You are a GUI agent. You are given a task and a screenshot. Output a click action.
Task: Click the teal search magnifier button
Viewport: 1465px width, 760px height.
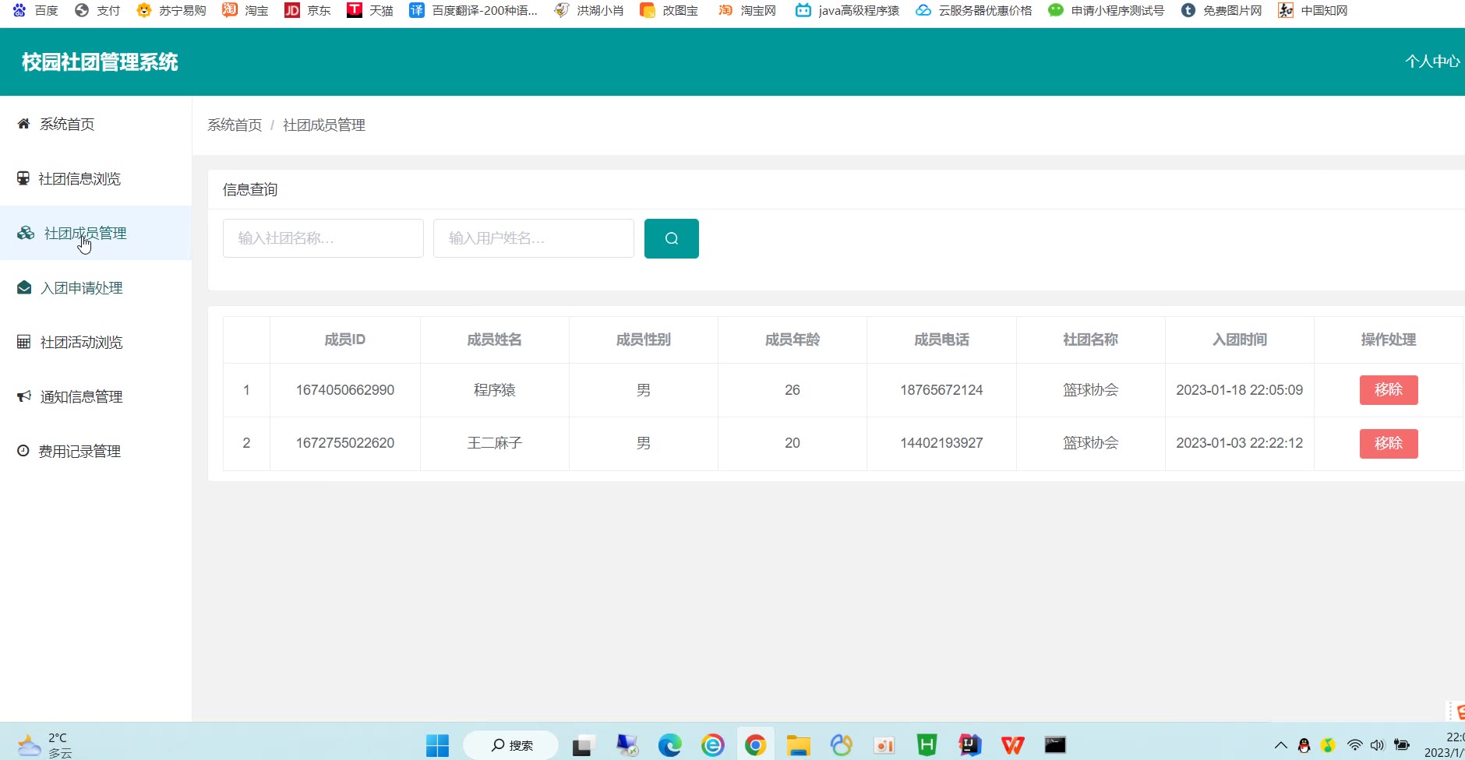671,238
